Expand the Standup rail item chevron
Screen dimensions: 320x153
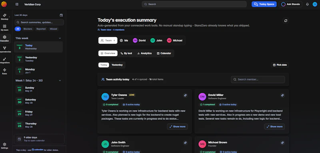pos(9,17)
